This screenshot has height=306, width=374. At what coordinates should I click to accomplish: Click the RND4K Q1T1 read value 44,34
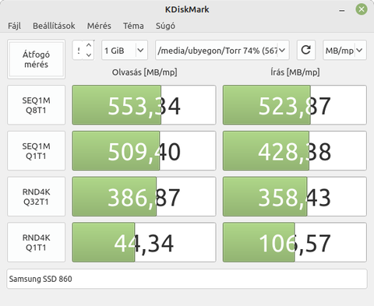click(144, 242)
